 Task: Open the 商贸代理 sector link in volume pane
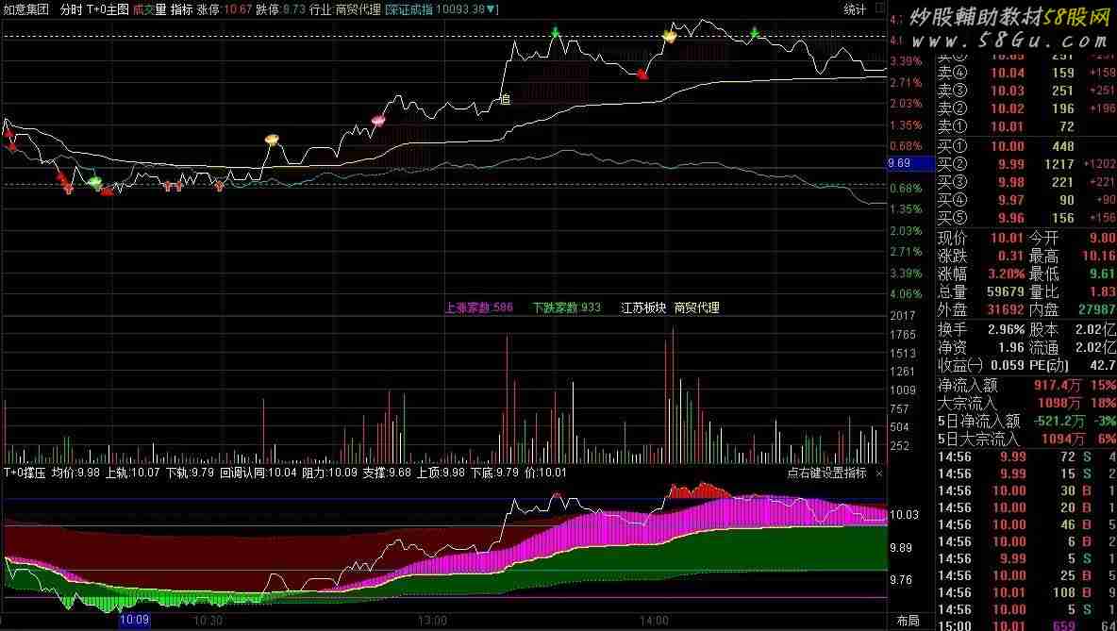click(696, 307)
